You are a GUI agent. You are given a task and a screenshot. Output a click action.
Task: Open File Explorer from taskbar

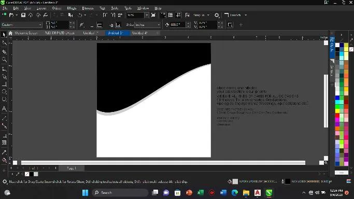246,193
